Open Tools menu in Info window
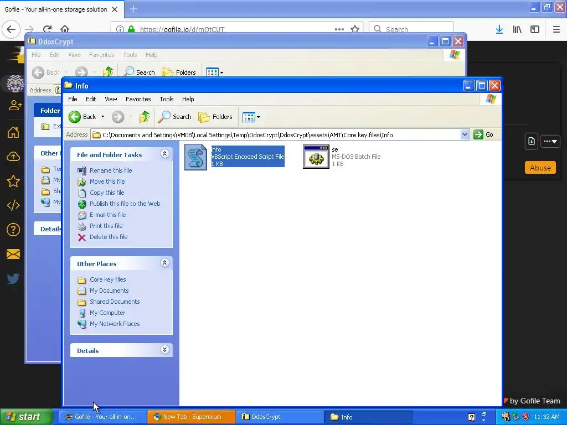The image size is (567, 425). [x=167, y=99]
